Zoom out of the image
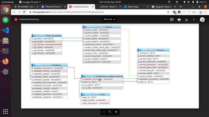 pyautogui.click(x=104, y=112)
